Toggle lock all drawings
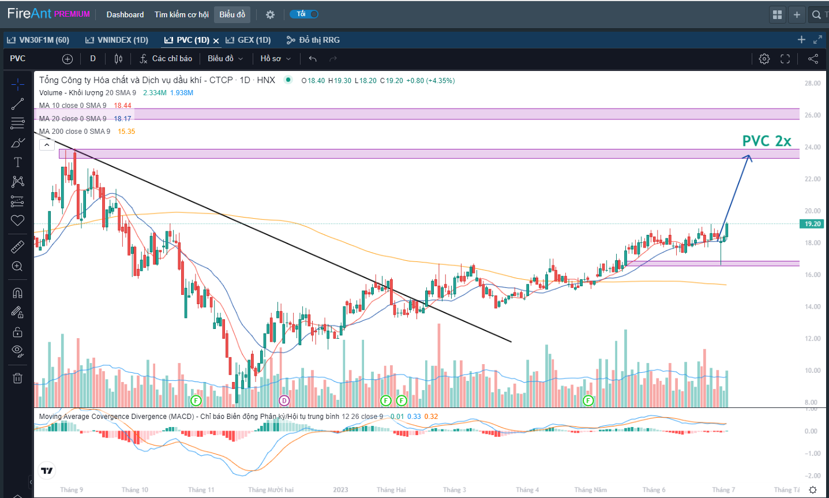829x498 pixels. 18,332
